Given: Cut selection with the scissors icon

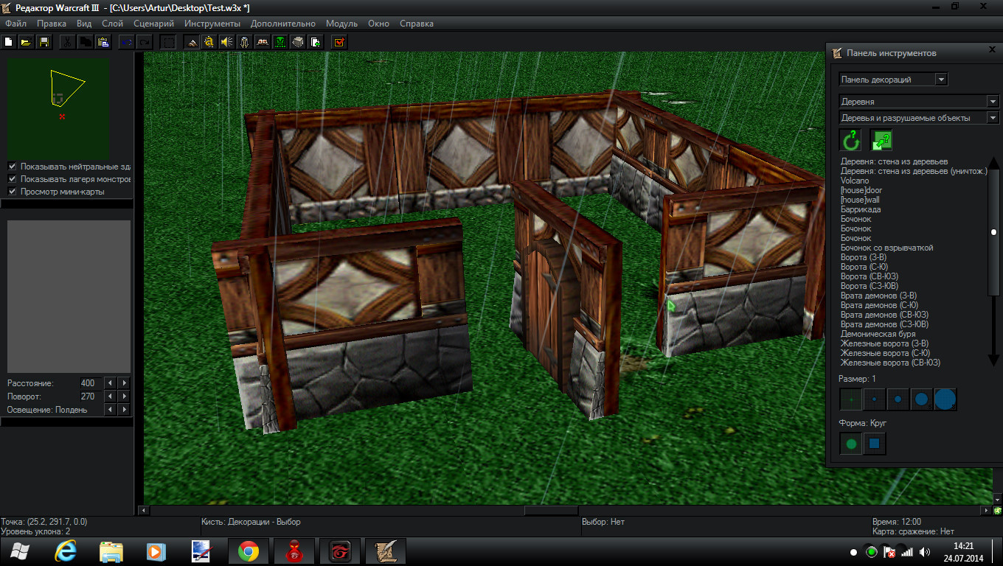Looking at the screenshot, I should click(x=67, y=42).
